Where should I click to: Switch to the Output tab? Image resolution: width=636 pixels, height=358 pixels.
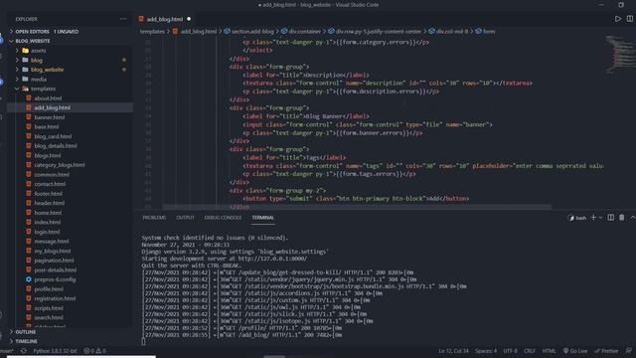(185, 218)
